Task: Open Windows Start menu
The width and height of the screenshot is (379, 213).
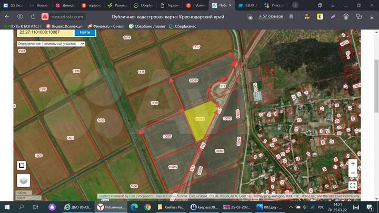Action: (x=7, y=207)
